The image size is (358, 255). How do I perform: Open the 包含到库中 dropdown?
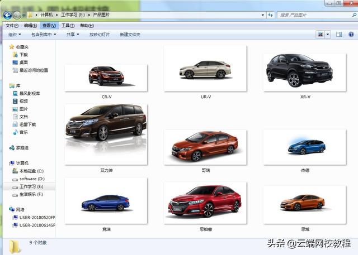[44, 35]
